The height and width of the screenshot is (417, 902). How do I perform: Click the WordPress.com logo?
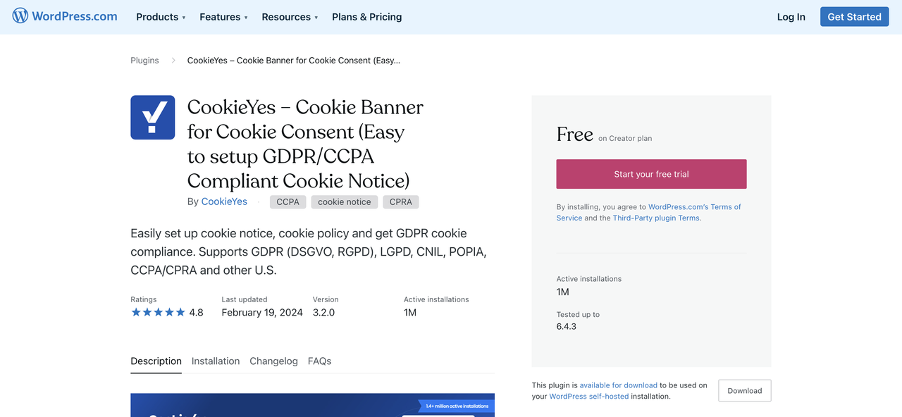(x=65, y=16)
